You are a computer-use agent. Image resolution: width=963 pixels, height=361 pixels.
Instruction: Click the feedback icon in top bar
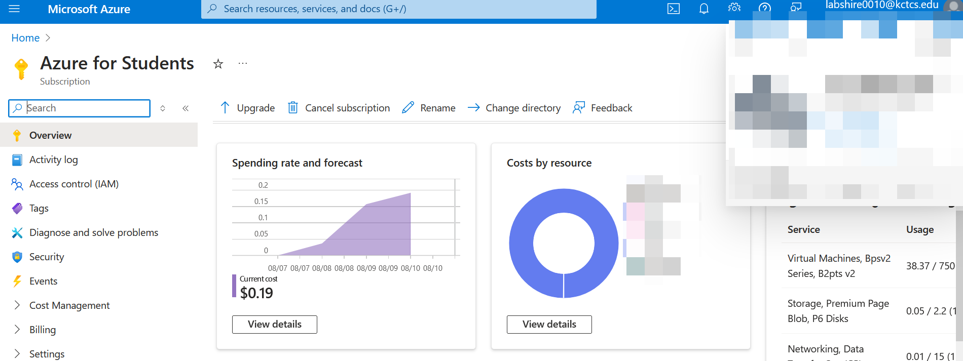click(796, 8)
